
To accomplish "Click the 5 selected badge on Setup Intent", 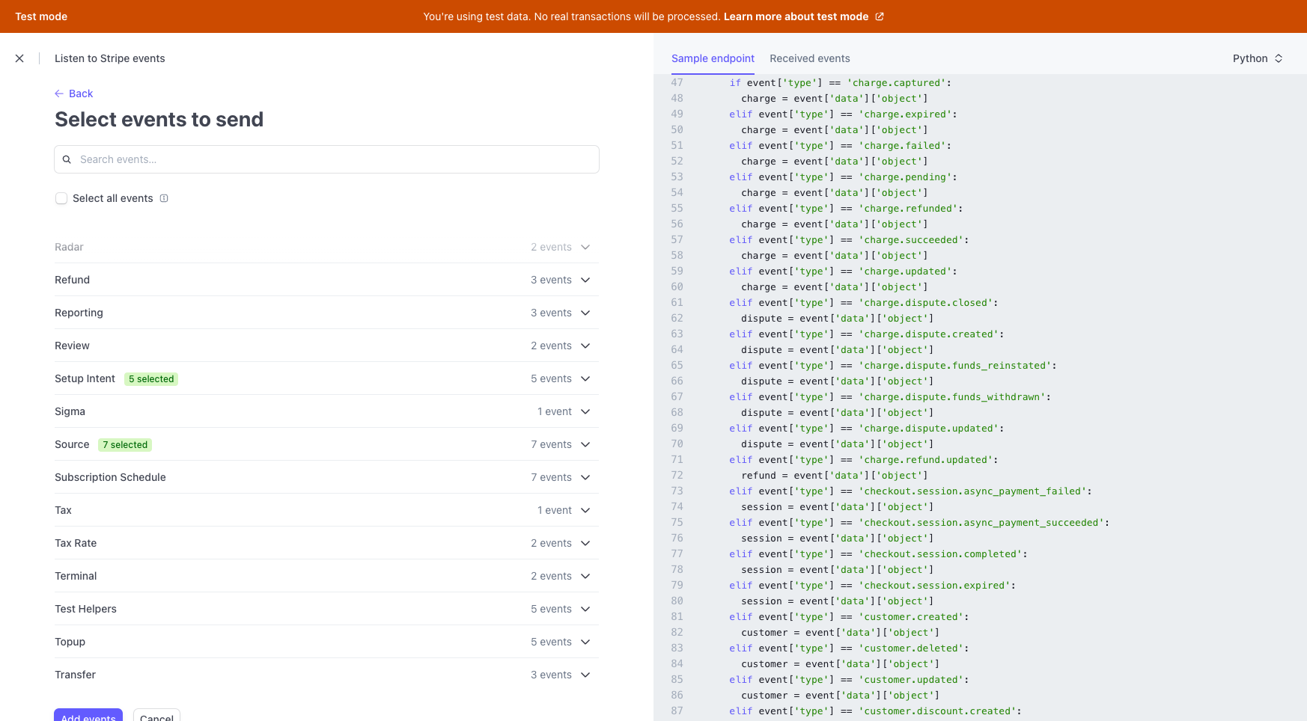I will pos(151,379).
